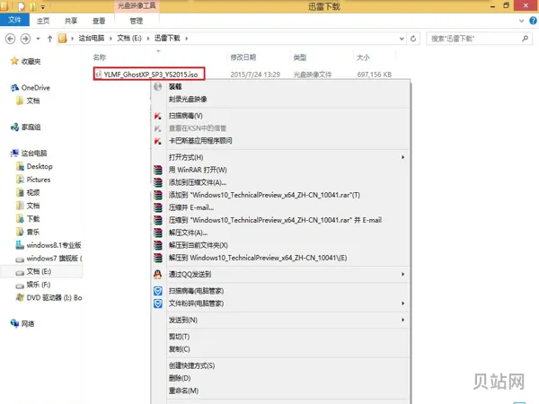Click shield icon beside 扫描病毒(电脑管家)

[158, 291]
